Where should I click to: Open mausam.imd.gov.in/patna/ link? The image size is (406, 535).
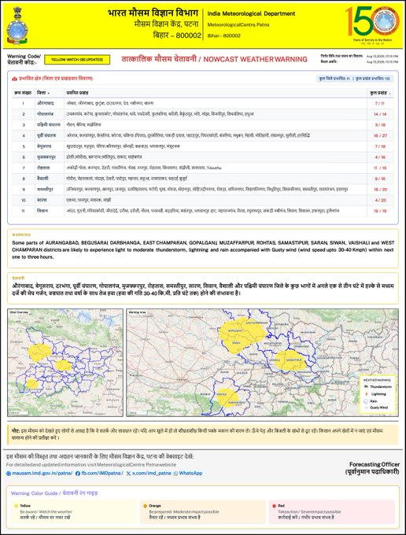point(42,474)
